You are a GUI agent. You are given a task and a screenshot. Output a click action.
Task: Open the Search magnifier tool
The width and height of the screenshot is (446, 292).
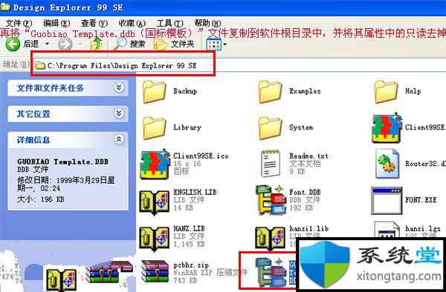[129, 44]
